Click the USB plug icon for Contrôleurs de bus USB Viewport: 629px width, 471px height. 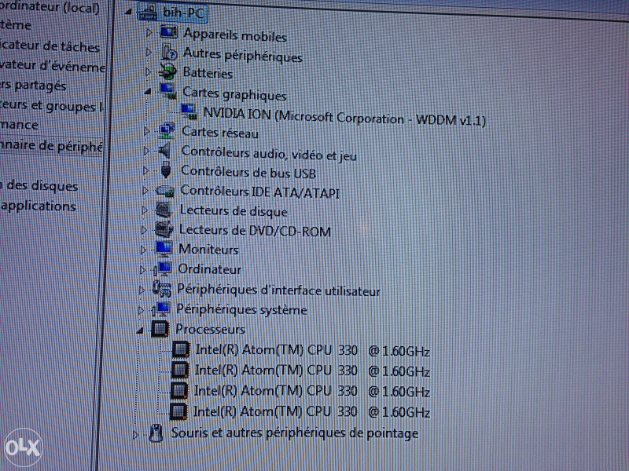pos(165,170)
